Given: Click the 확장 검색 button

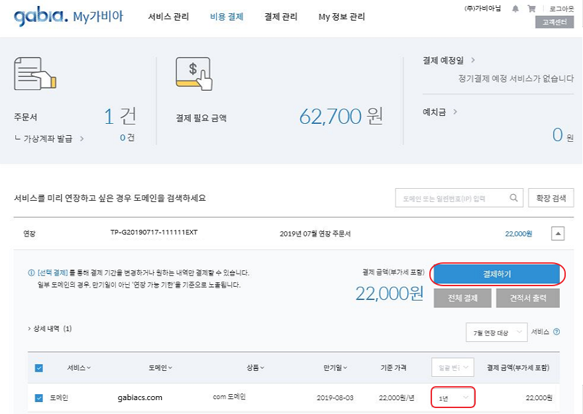Looking at the screenshot, I should click(x=551, y=197).
